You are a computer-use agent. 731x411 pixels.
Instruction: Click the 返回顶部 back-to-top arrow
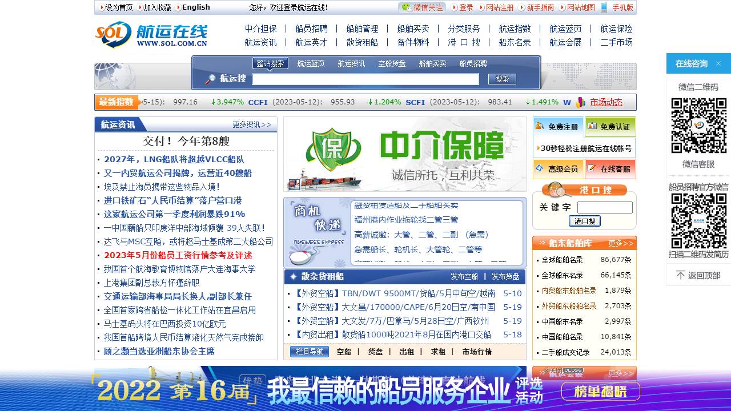(681, 275)
